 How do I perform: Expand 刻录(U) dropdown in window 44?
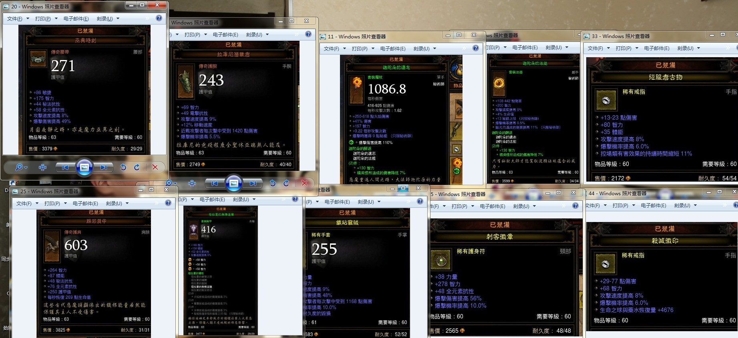click(x=695, y=205)
